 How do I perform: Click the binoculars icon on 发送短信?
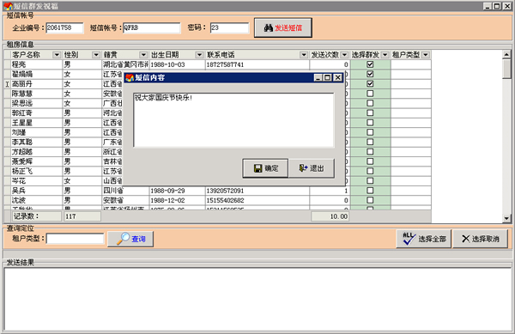269,28
